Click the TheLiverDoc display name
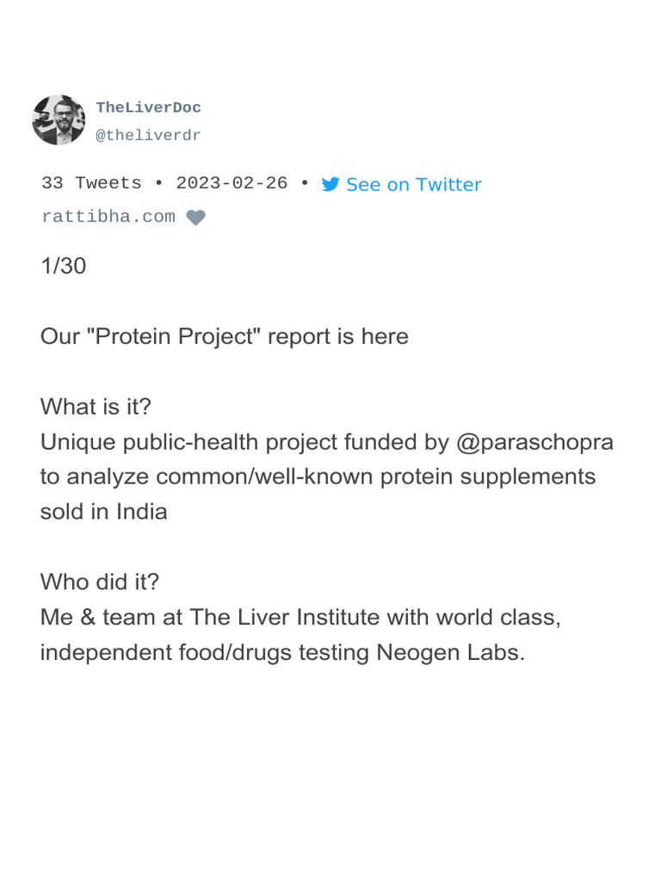Image resolution: width=661 pixels, height=881 pixels. pyautogui.click(x=149, y=108)
